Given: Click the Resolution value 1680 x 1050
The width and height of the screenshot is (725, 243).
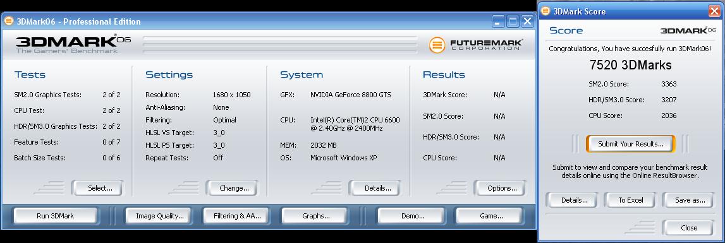Looking at the screenshot, I should point(231,95).
